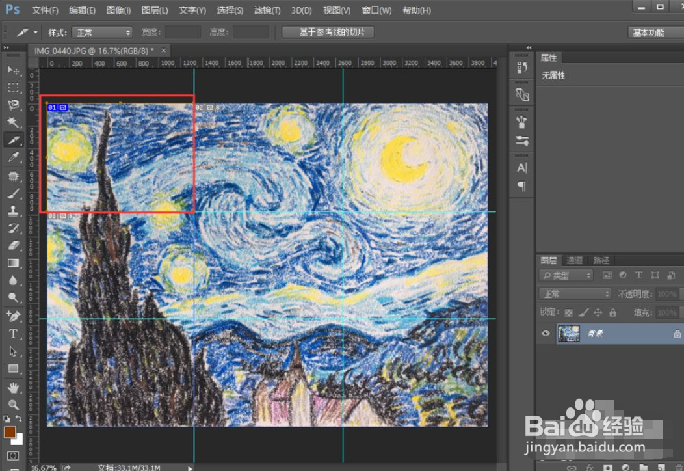The image size is (684, 471).
Task: Open the layer blend mode 正常 dropdown
Action: pos(575,294)
